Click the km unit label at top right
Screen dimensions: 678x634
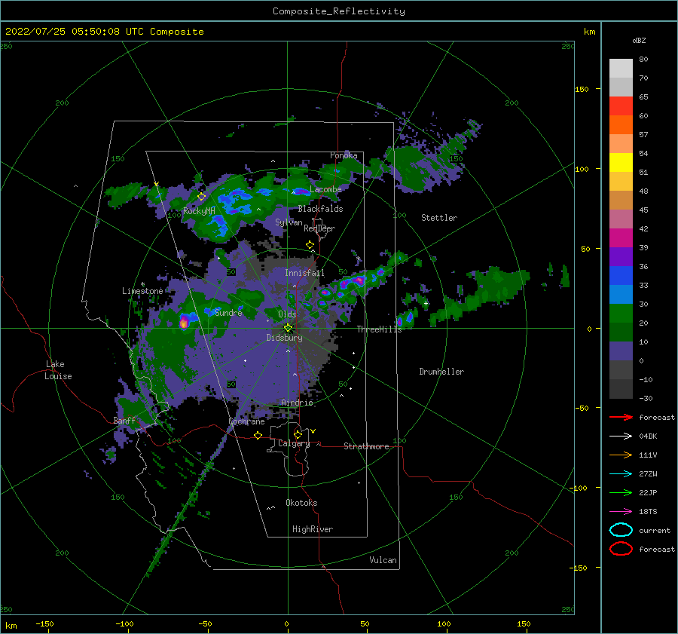pyautogui.click(x=589, y=32)
